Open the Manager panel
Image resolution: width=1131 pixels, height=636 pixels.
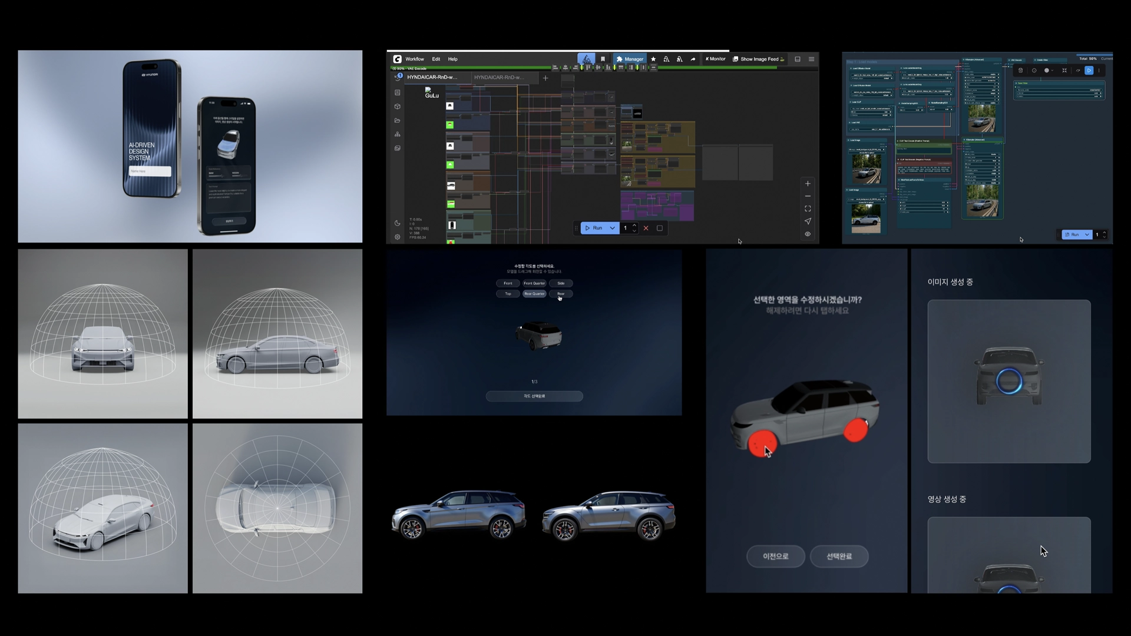(630, 59)
